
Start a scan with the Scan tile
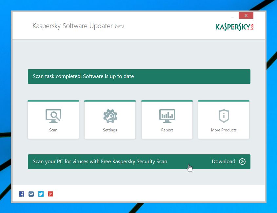pos(53,119)
